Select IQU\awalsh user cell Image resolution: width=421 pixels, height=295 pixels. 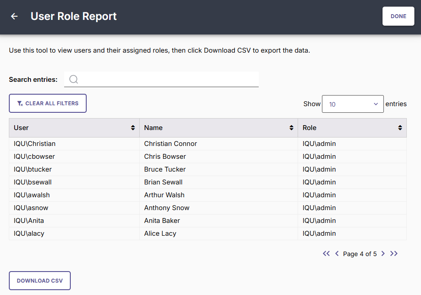(x=74, y=195)
